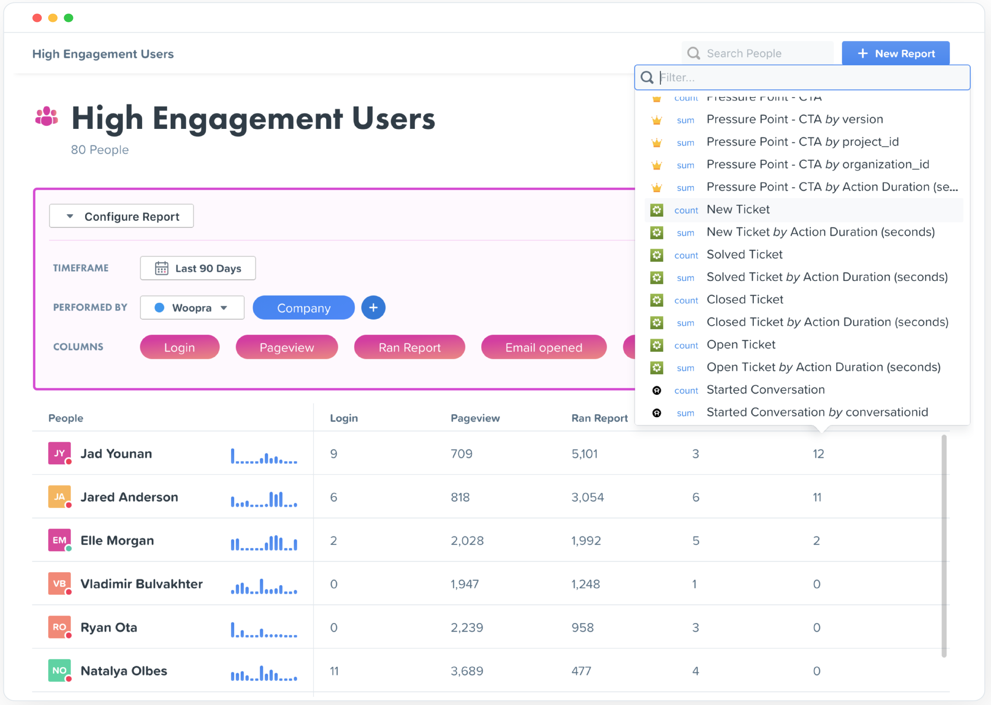Click black icon beside Started Conversation count

[657, 390]
